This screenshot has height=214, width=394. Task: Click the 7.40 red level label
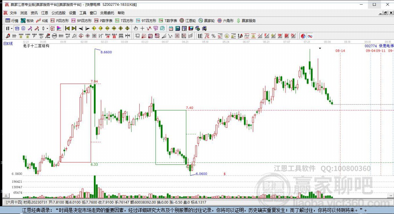(x=189, y=108)
